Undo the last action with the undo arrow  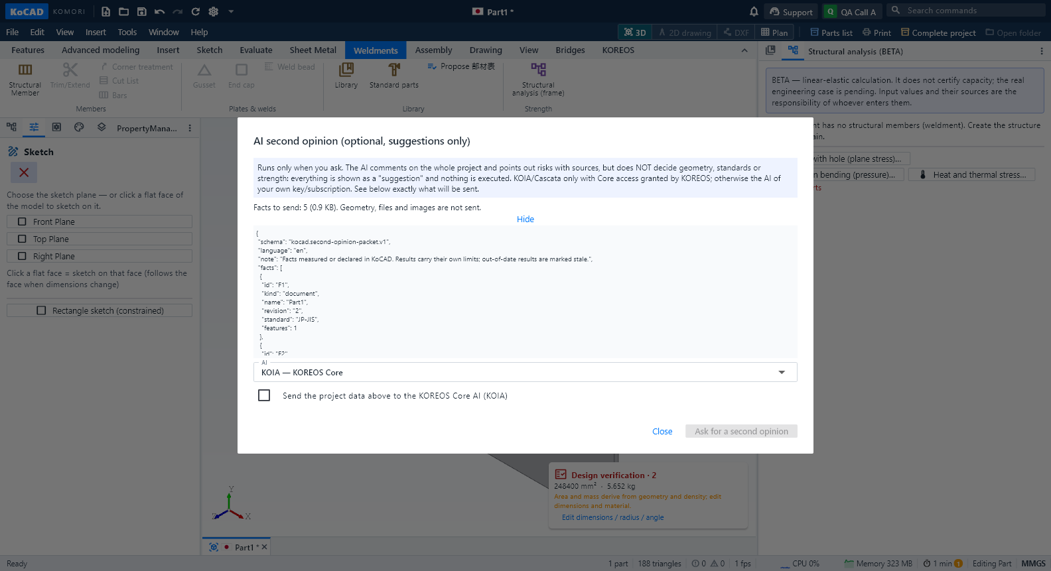coord(160,11)
